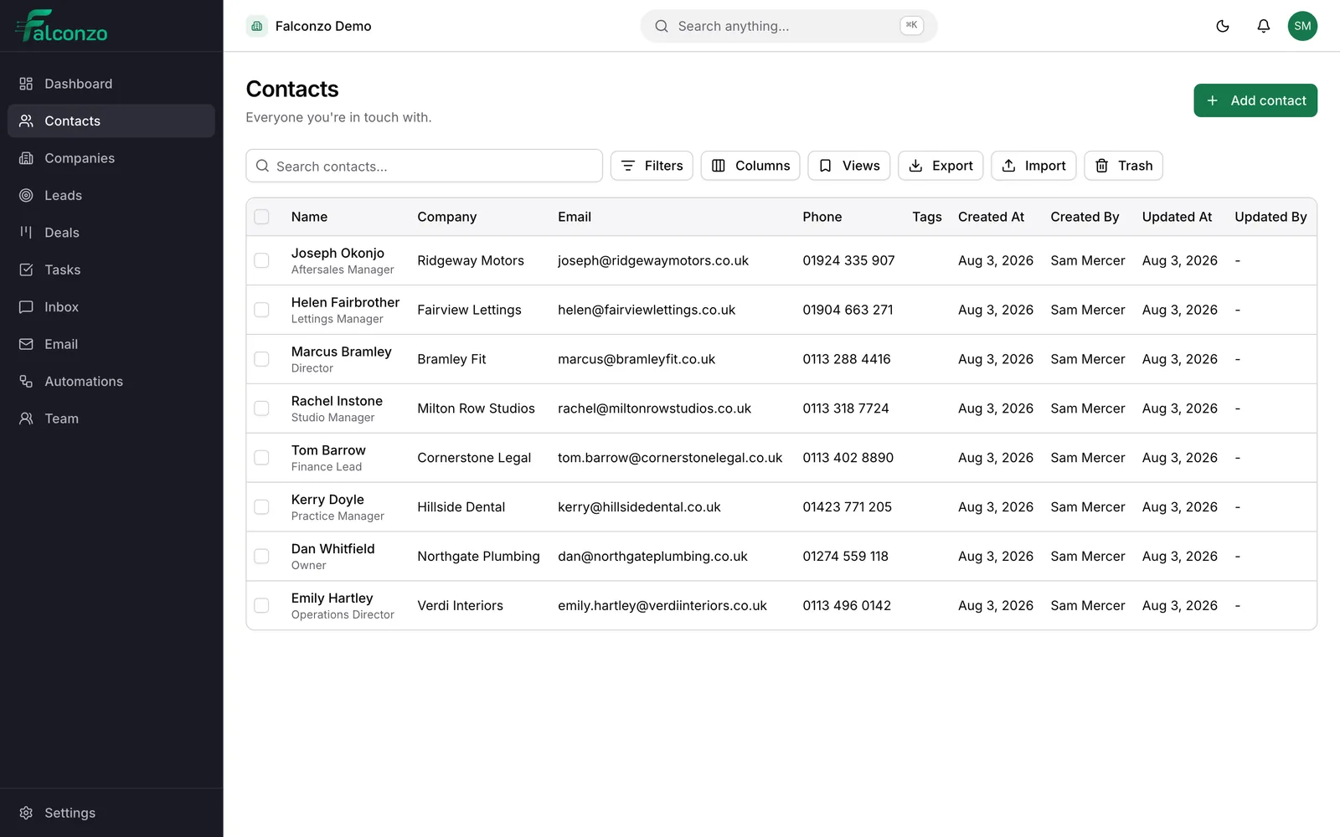Click the Updated At column header
The width and height of the screenshot is (1340, 837).
coord(1177,217)
